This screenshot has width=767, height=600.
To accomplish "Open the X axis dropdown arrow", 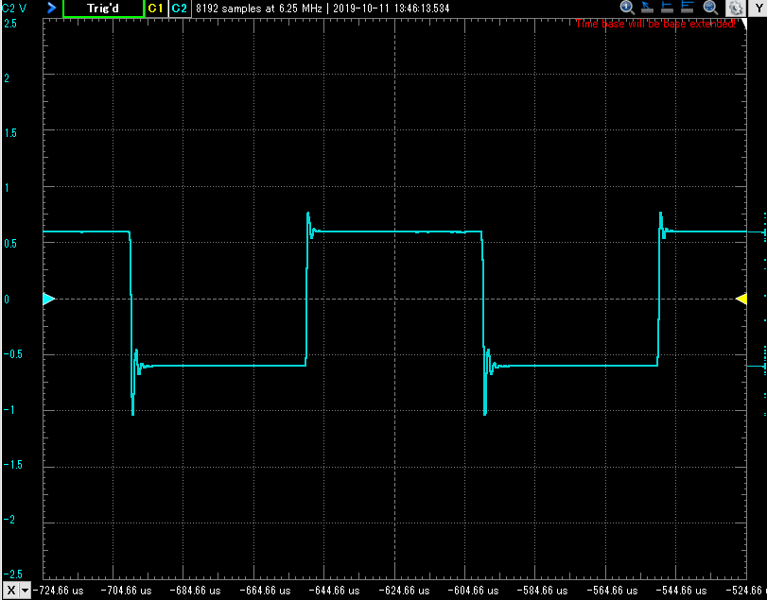I will point(24,591).
